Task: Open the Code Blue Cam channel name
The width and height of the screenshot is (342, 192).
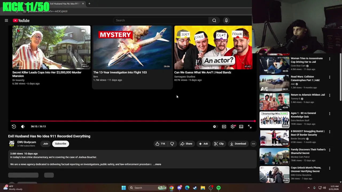Action: pos(298,66)
